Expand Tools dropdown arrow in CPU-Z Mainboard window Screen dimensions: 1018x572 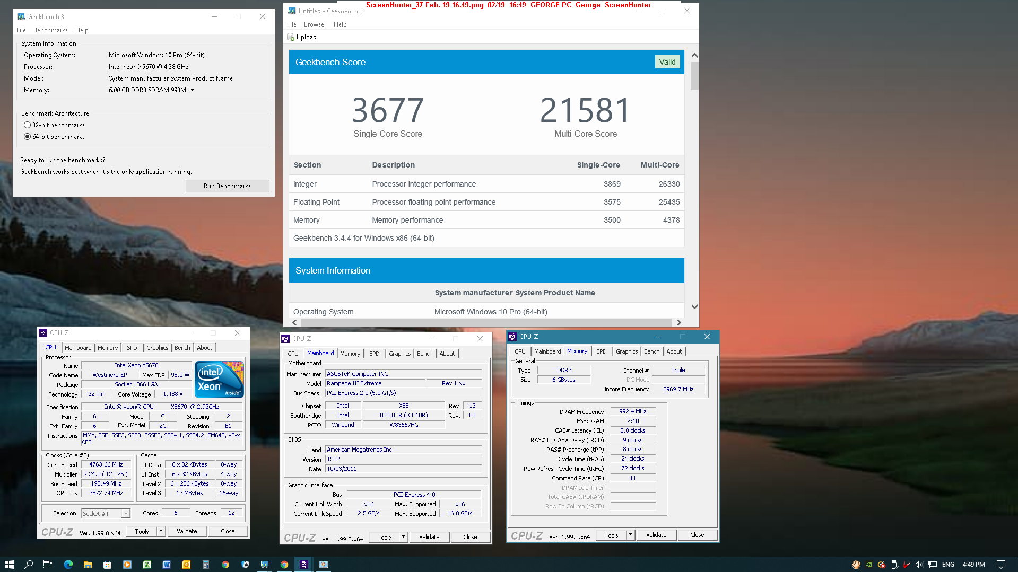(403, 537)
